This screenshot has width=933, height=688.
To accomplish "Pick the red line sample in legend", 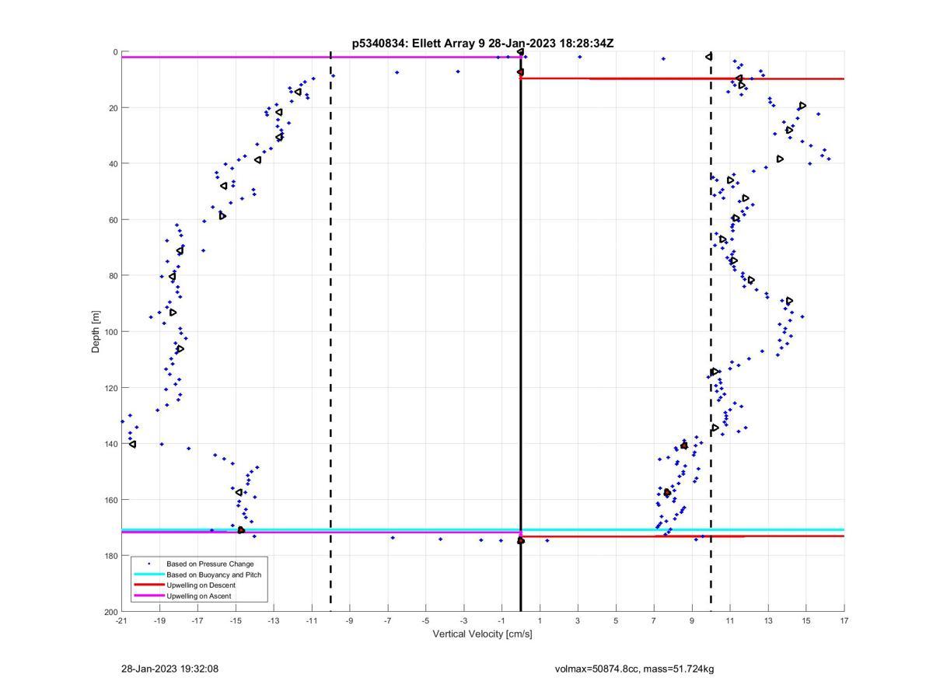I will pos(149,585).
